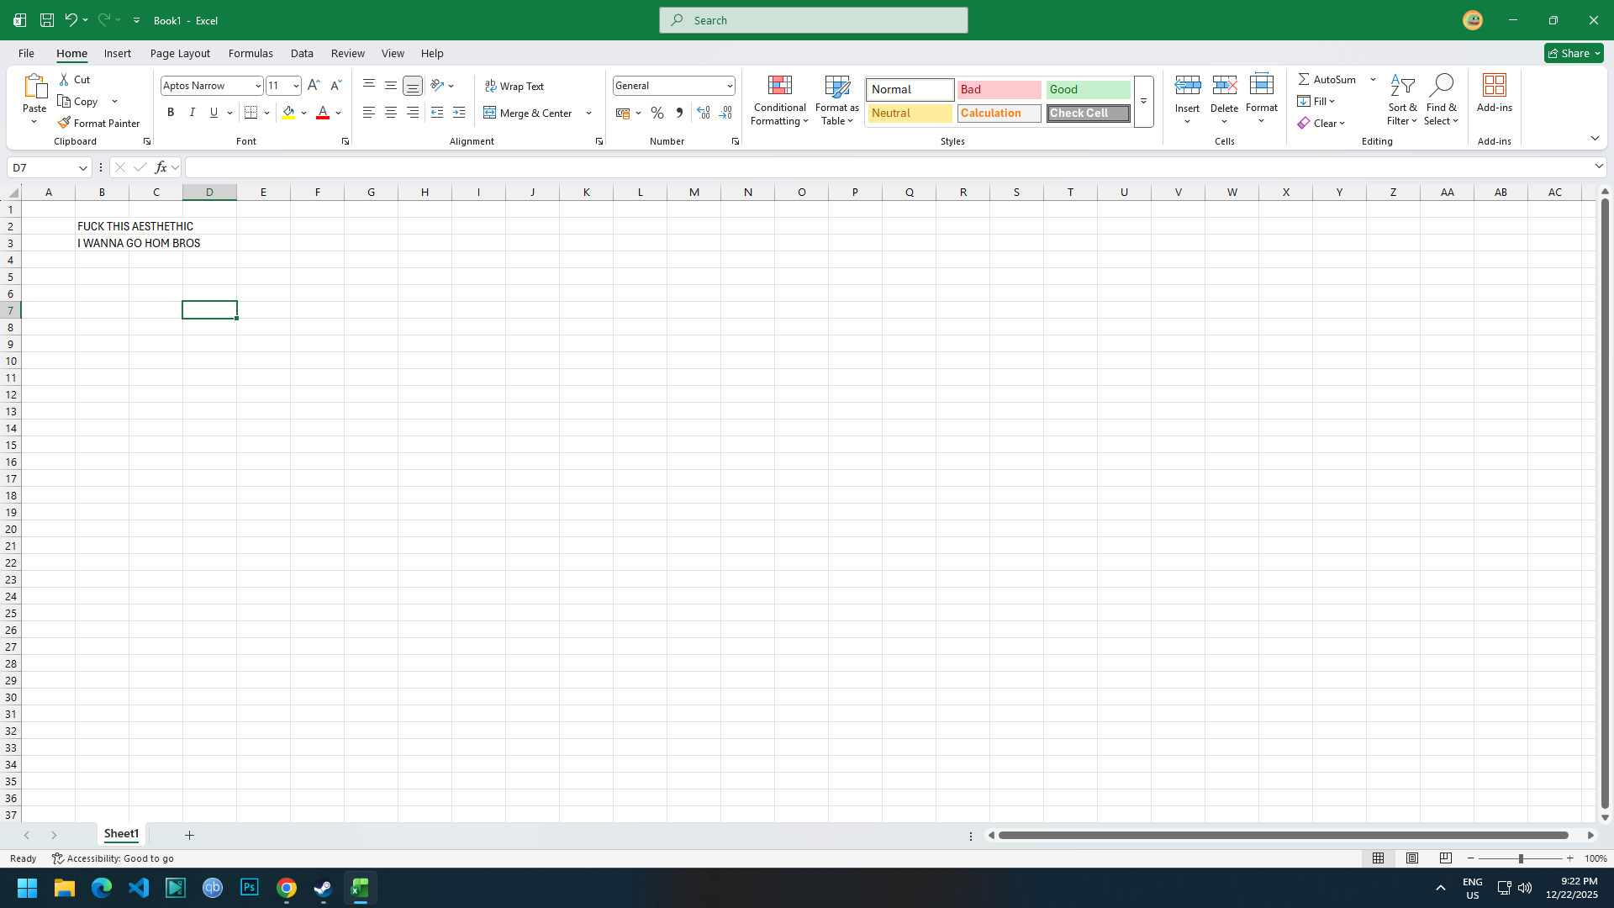Screen dimensions: 1614x908
Task: Click the Percent Style icon
Action: pos(657,113)
